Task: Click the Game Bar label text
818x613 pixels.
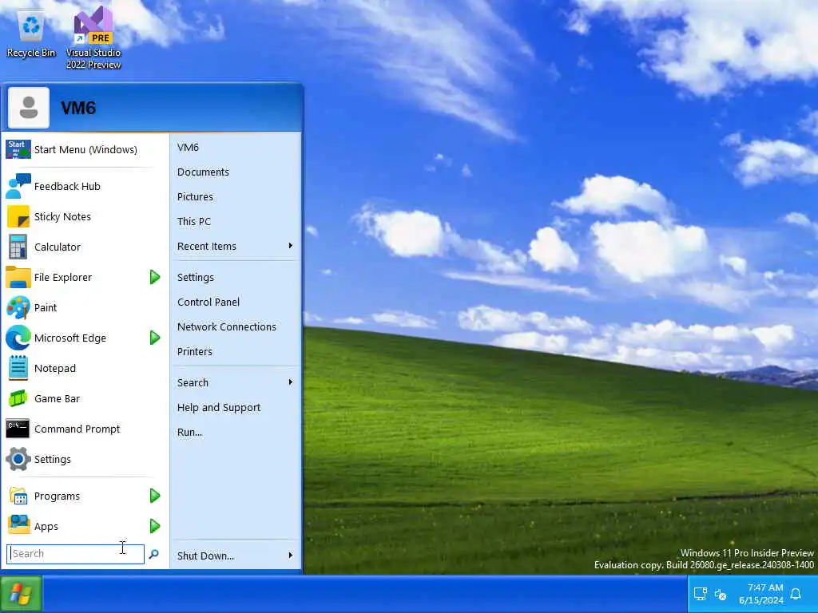Action: pyautogui.click(x=57, y=399)
